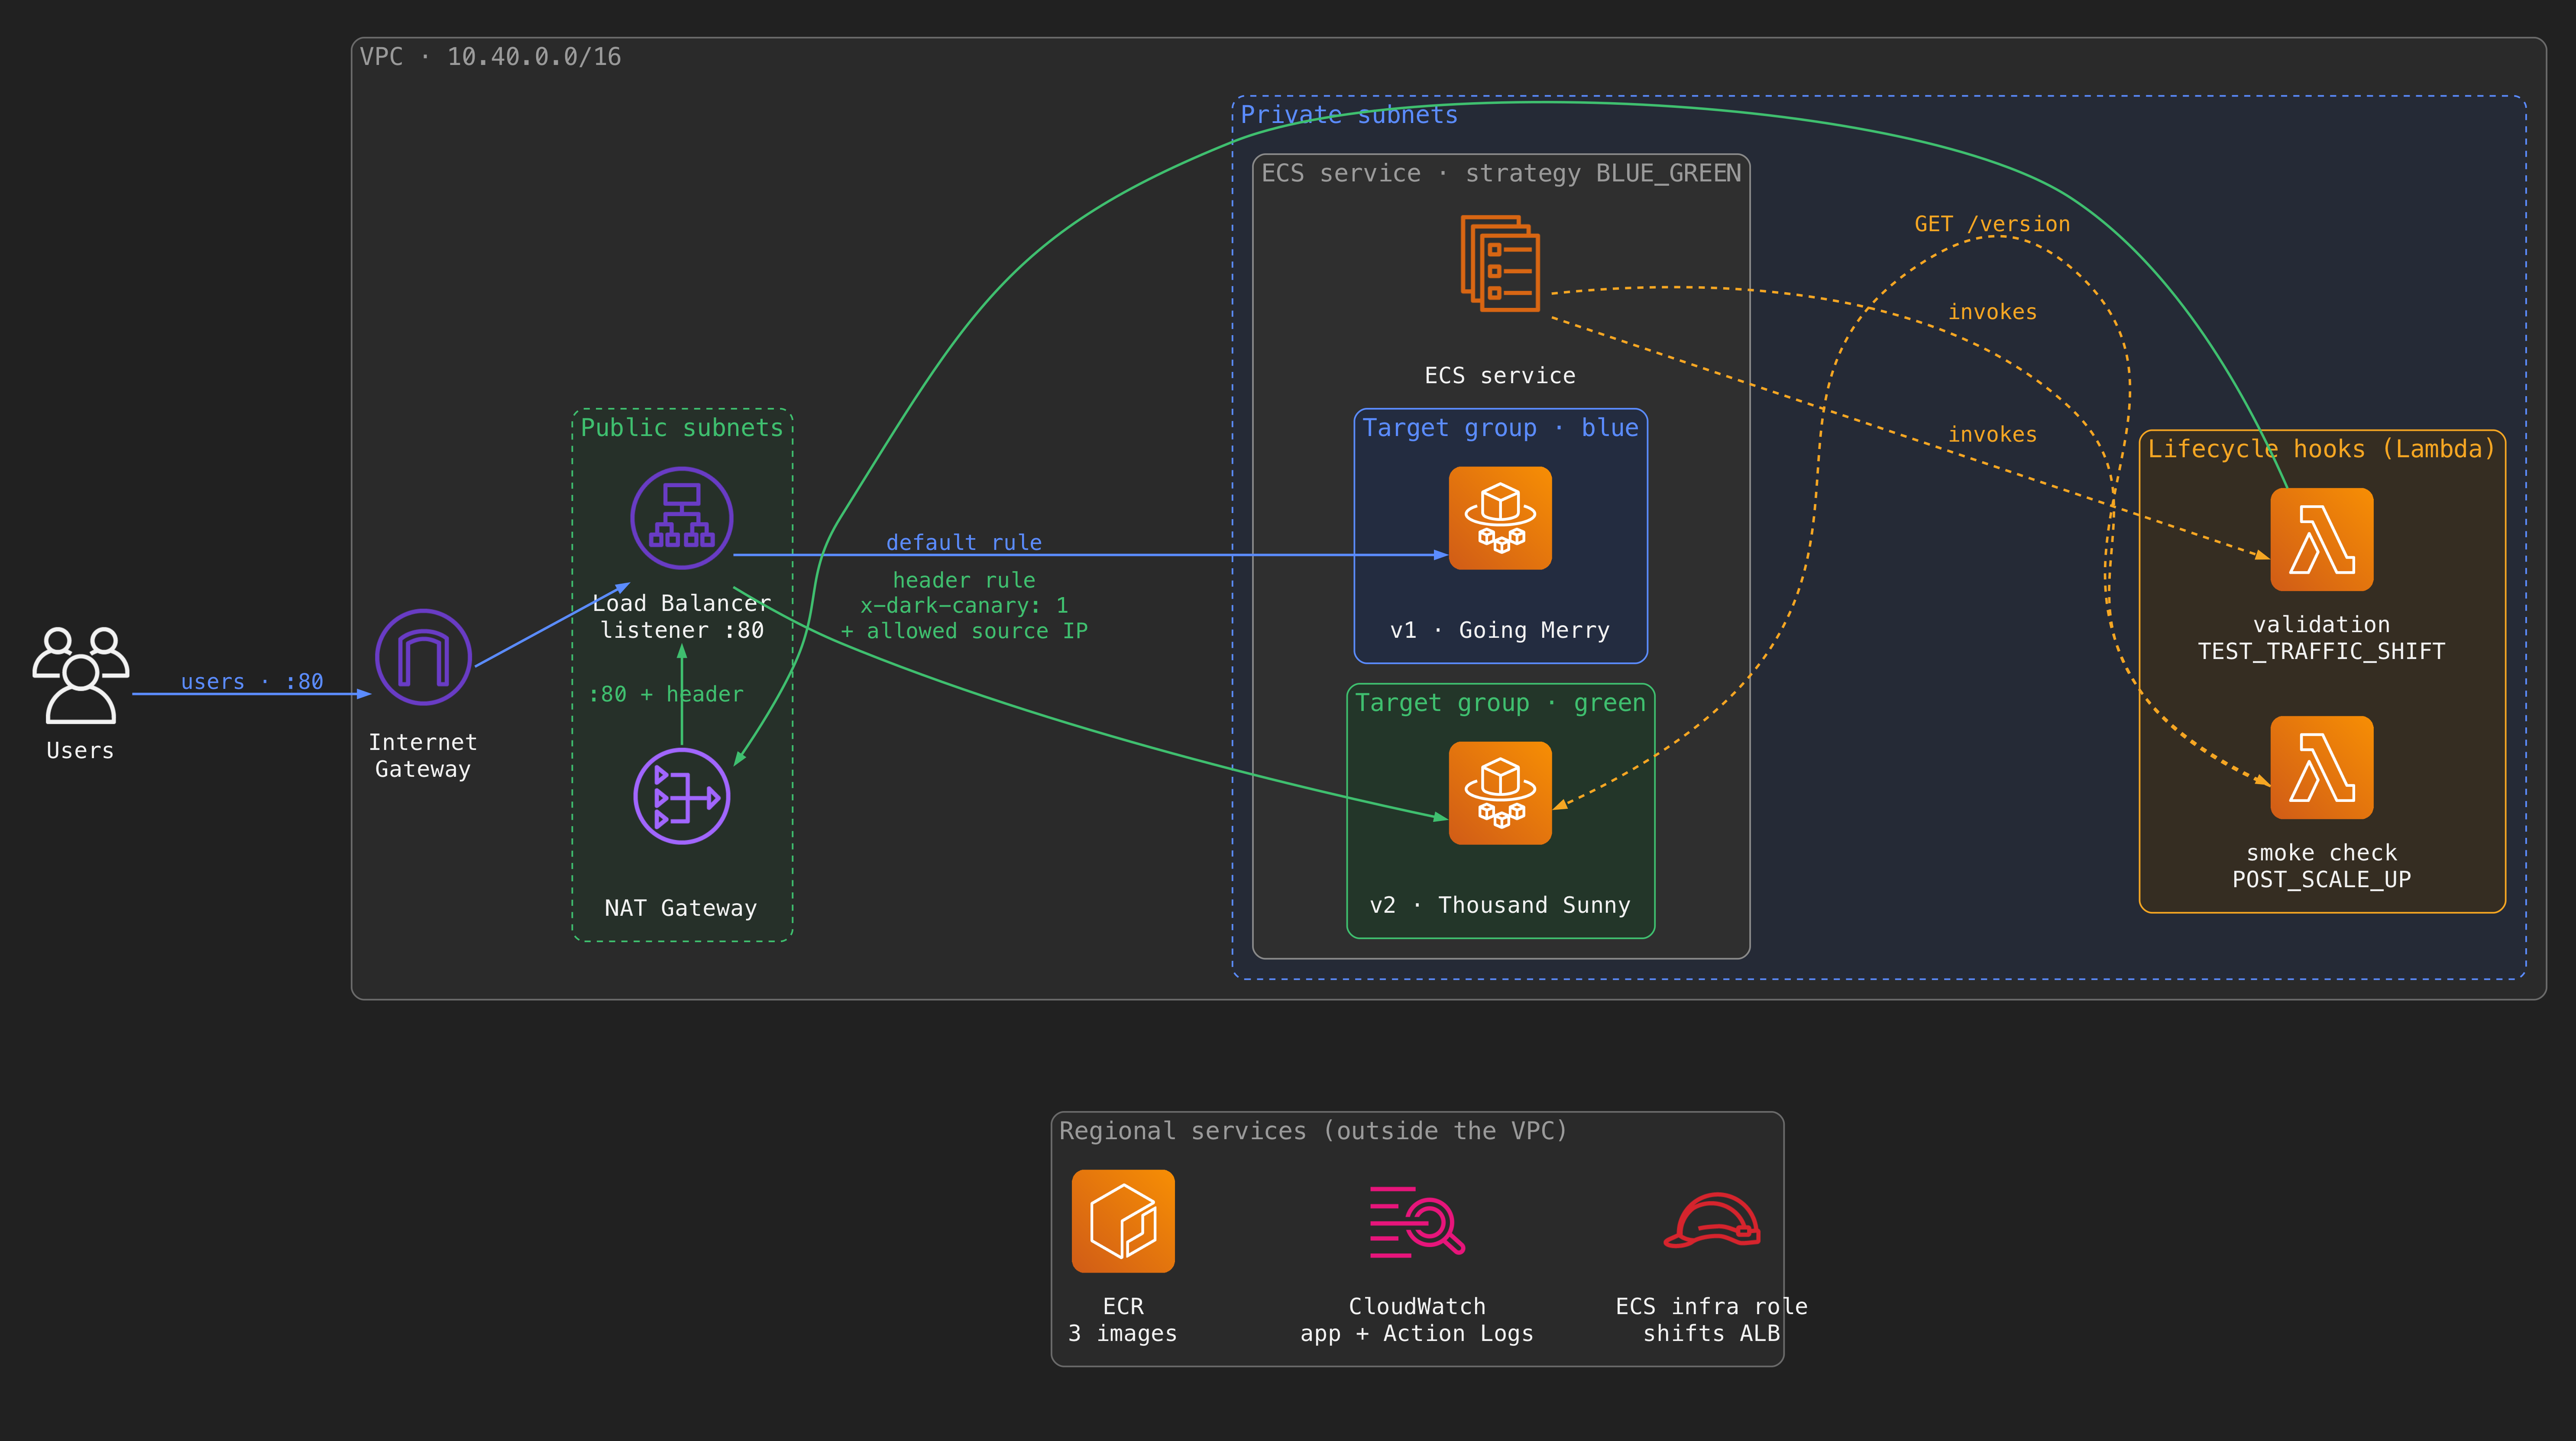This screenshot has width=2576, height=1441.
Task: Click the "v2 · Thousand Sunny" label
Action: tap(1500, 905)
